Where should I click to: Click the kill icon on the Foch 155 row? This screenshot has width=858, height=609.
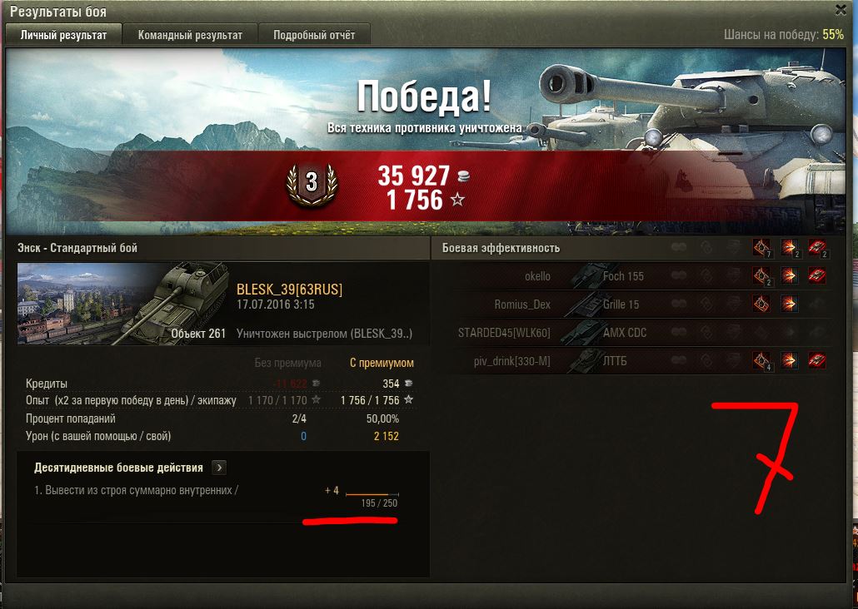[817, 275]
